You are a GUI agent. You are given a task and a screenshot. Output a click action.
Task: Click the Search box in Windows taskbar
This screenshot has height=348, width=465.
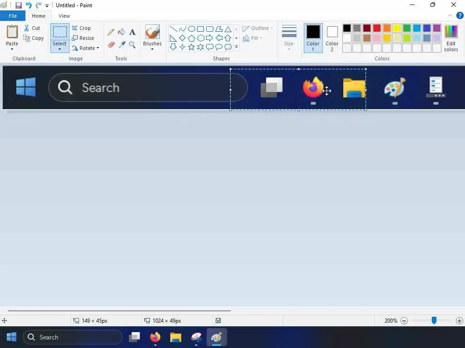[73, 337]
